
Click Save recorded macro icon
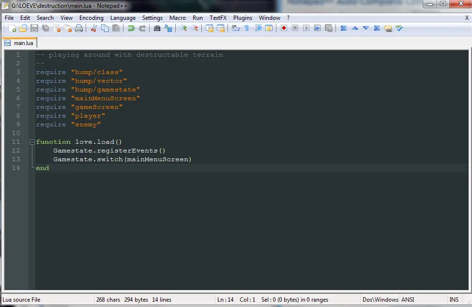(329, 28)
